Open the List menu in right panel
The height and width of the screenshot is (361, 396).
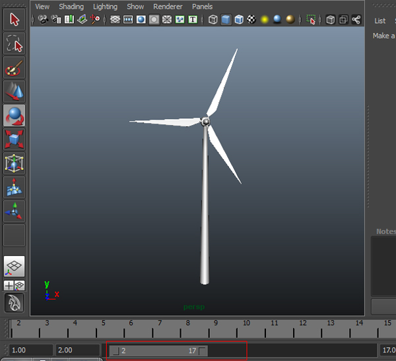380,20
